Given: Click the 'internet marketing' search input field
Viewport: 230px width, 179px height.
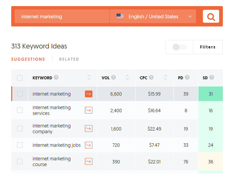Looking at the screenshot, I should coord(62,16).
